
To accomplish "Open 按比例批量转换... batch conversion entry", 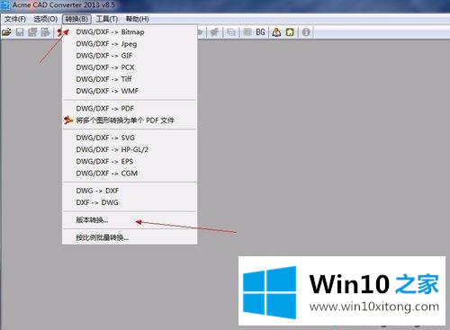I will coord(130,237).
